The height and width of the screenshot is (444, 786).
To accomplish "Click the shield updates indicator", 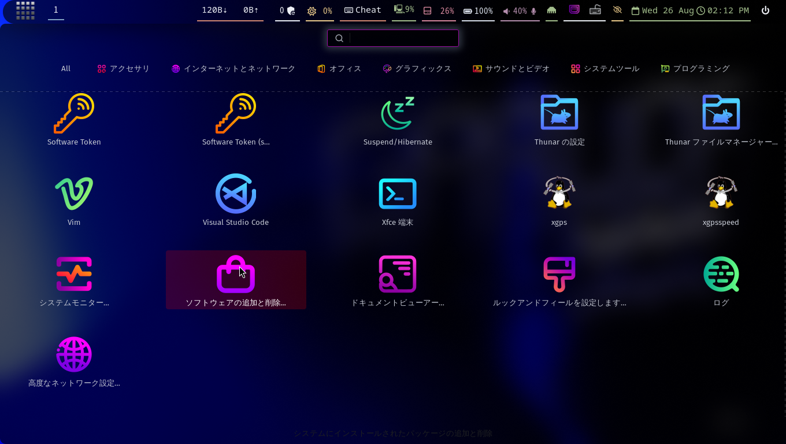I will pos(288,10).
